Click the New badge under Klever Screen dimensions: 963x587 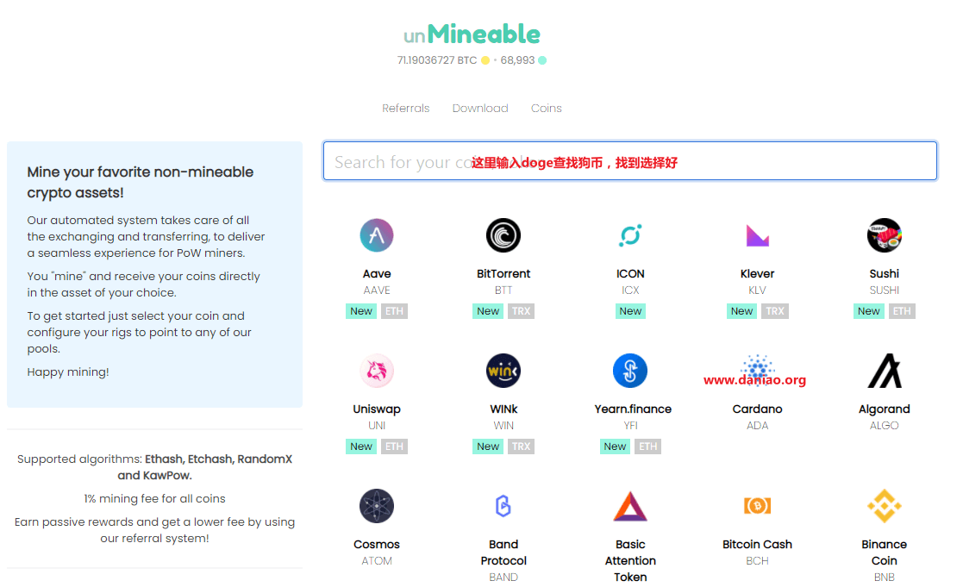click(741, 311)
